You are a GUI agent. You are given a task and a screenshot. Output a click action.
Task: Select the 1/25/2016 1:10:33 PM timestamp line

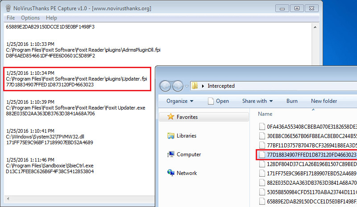[x=30, y=44]
